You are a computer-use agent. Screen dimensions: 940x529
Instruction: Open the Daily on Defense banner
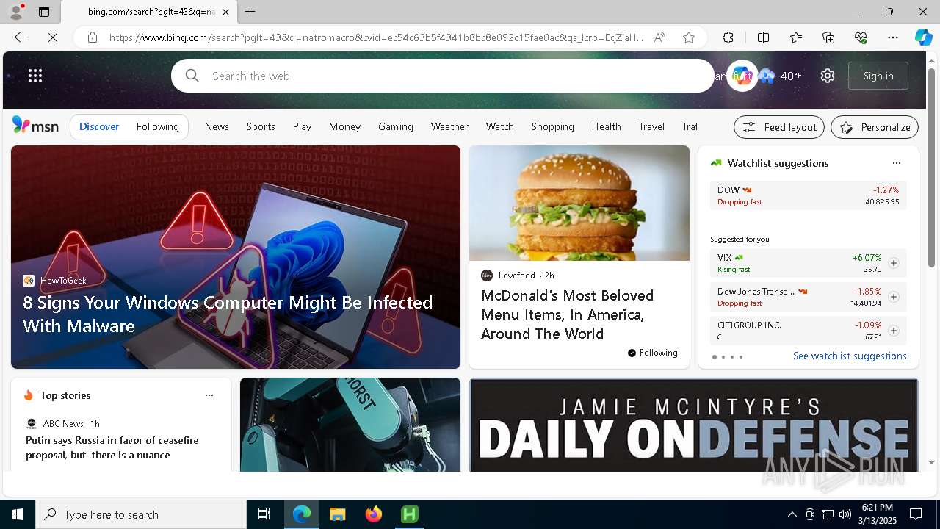coord(694,425)
